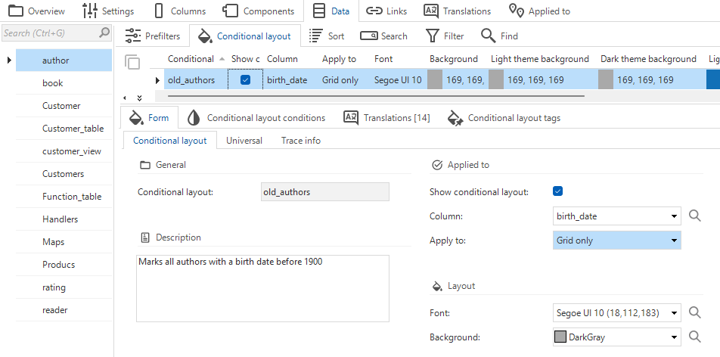
Task: Select book in the table list
Action: click(64, 83)
